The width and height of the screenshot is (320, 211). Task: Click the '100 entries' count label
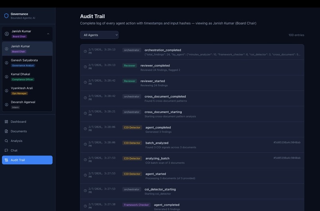pyautogui.click(x=296, y=35)
